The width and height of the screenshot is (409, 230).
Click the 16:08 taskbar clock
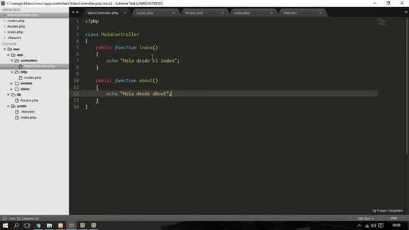[x=396, y=226]
